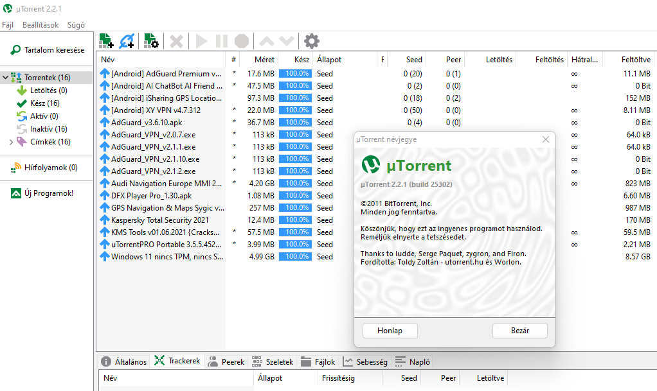Click the Create New Torrent icon

[151, 41]
